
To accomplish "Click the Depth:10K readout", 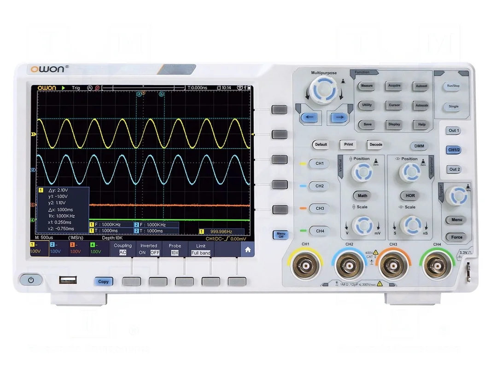I will [112, 238].
